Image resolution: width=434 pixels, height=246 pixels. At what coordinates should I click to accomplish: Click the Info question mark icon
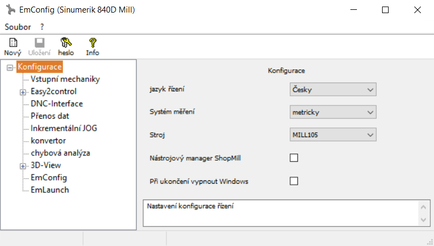tap(92, 43)
